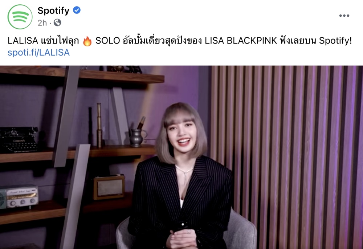This screenshot has height=249, width=363.
Task: Click the globe public audience icon
Action: click(57, 23)
